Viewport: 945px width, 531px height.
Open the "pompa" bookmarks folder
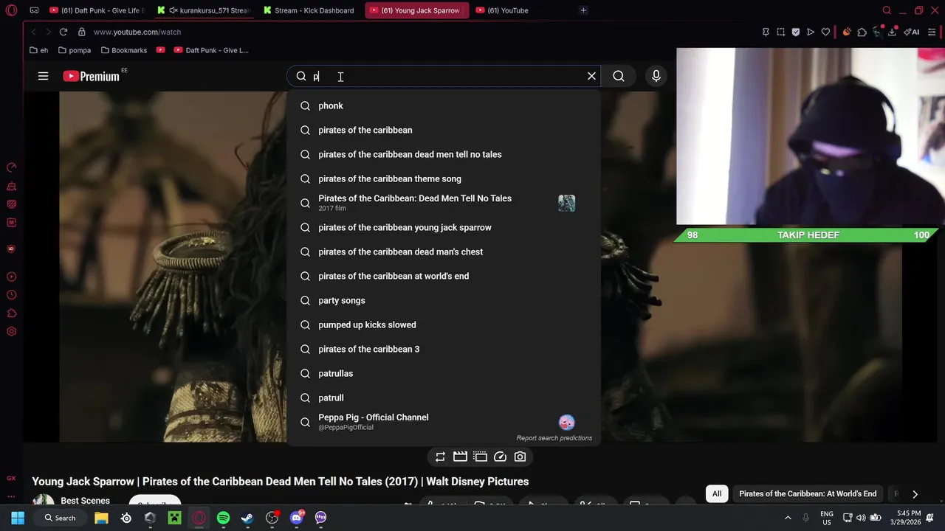[74, 50]
